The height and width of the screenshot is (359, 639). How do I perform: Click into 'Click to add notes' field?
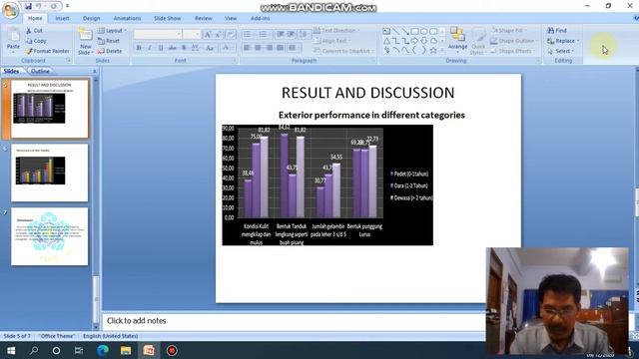point(294,321)
